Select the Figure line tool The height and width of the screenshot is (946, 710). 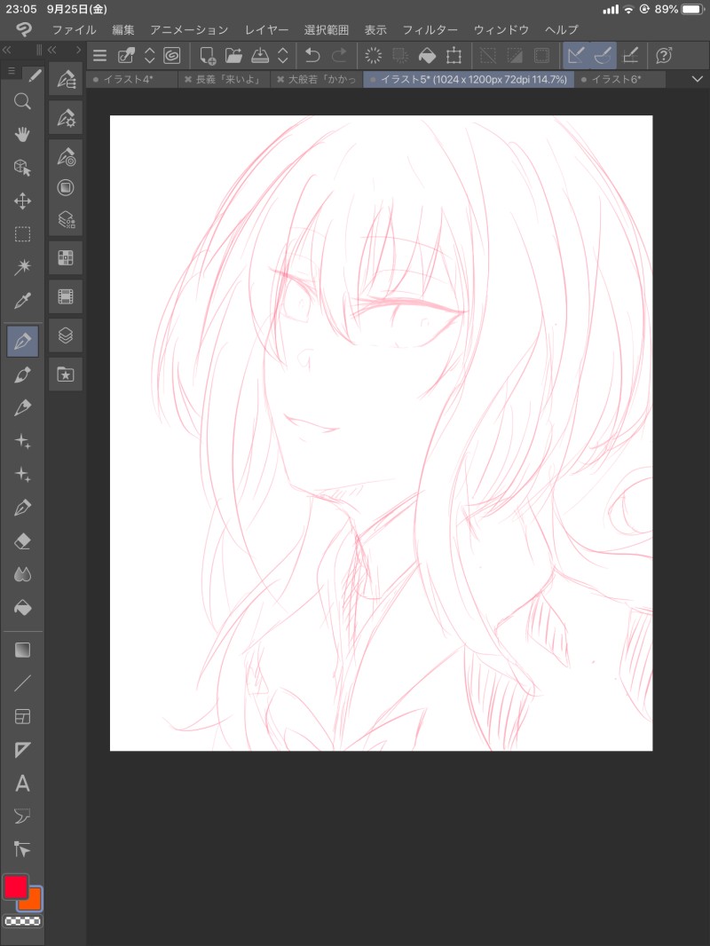(22, 683)
